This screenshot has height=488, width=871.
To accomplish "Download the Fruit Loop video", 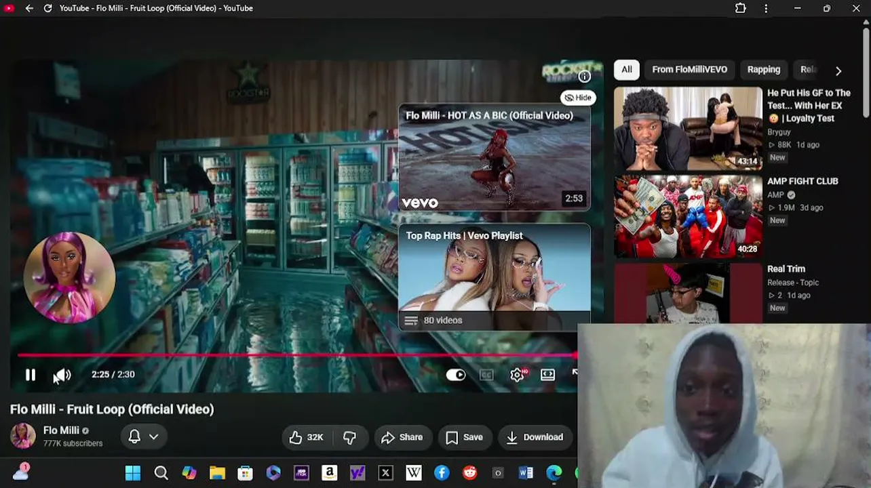I will coord(535,437).
